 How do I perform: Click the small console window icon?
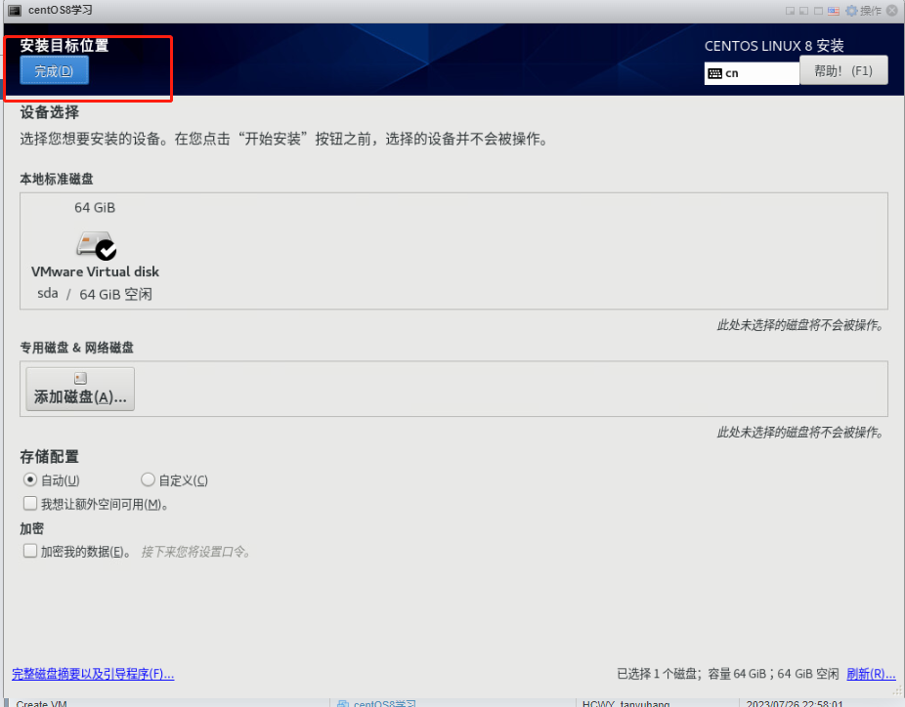pyautogui.click(x=790, y=11)
